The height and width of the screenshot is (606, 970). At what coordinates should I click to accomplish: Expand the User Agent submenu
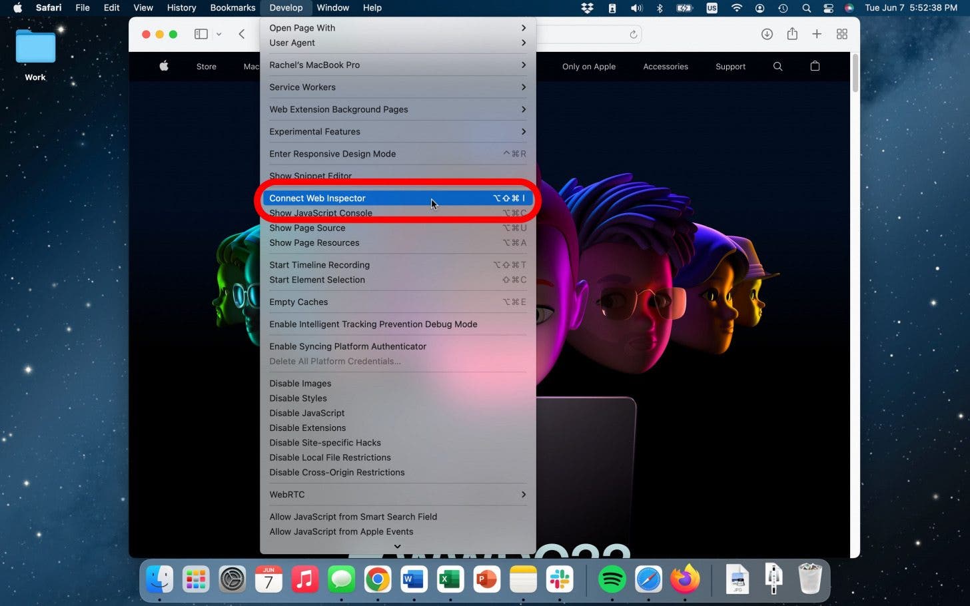point(292,43)
